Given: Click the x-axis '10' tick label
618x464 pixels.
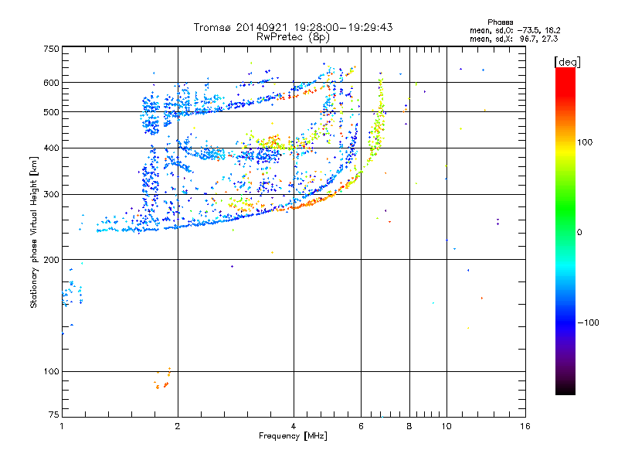Looking at the screenshot, I should [447, 426].
